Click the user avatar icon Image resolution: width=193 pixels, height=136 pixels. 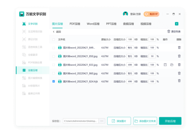point(125,14)
